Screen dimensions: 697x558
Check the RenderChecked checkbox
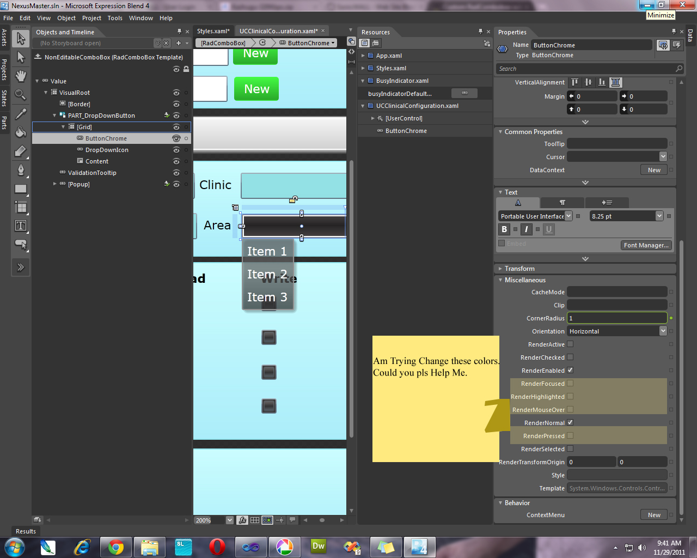click(570, 357)
